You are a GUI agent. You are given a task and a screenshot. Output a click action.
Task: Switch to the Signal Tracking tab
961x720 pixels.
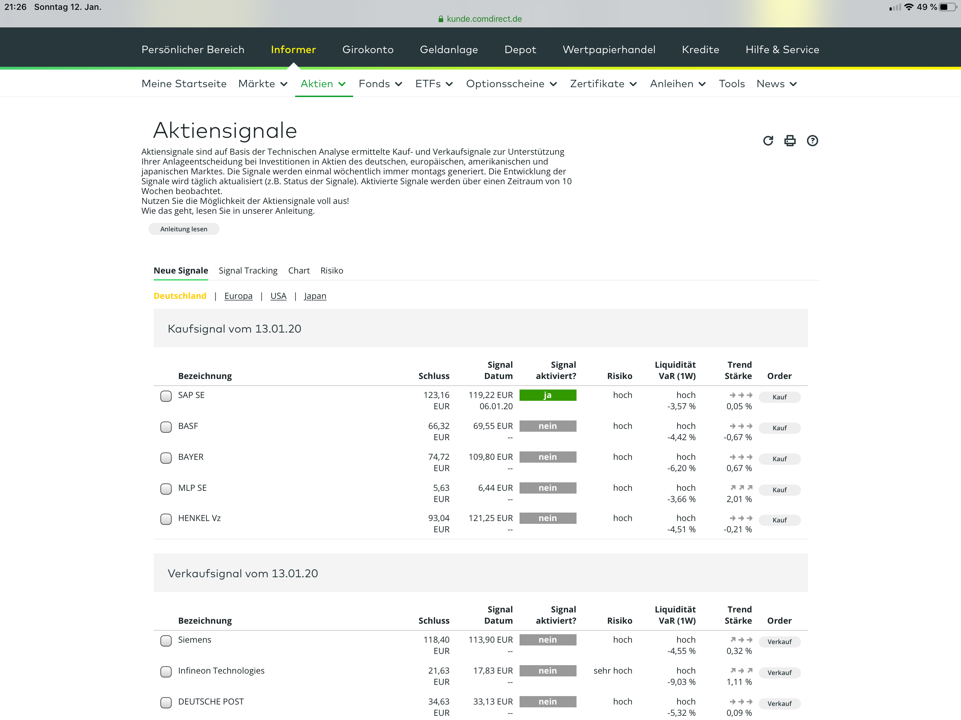click(248, 271)
